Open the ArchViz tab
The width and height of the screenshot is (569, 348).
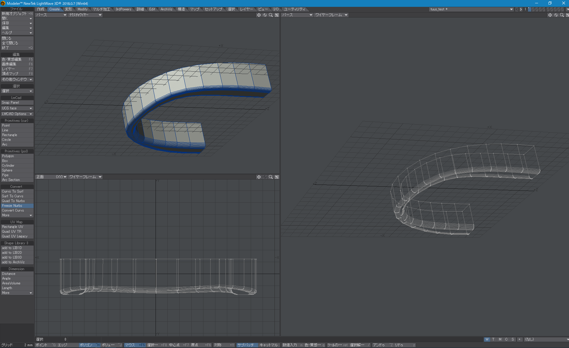click(166, 9)
